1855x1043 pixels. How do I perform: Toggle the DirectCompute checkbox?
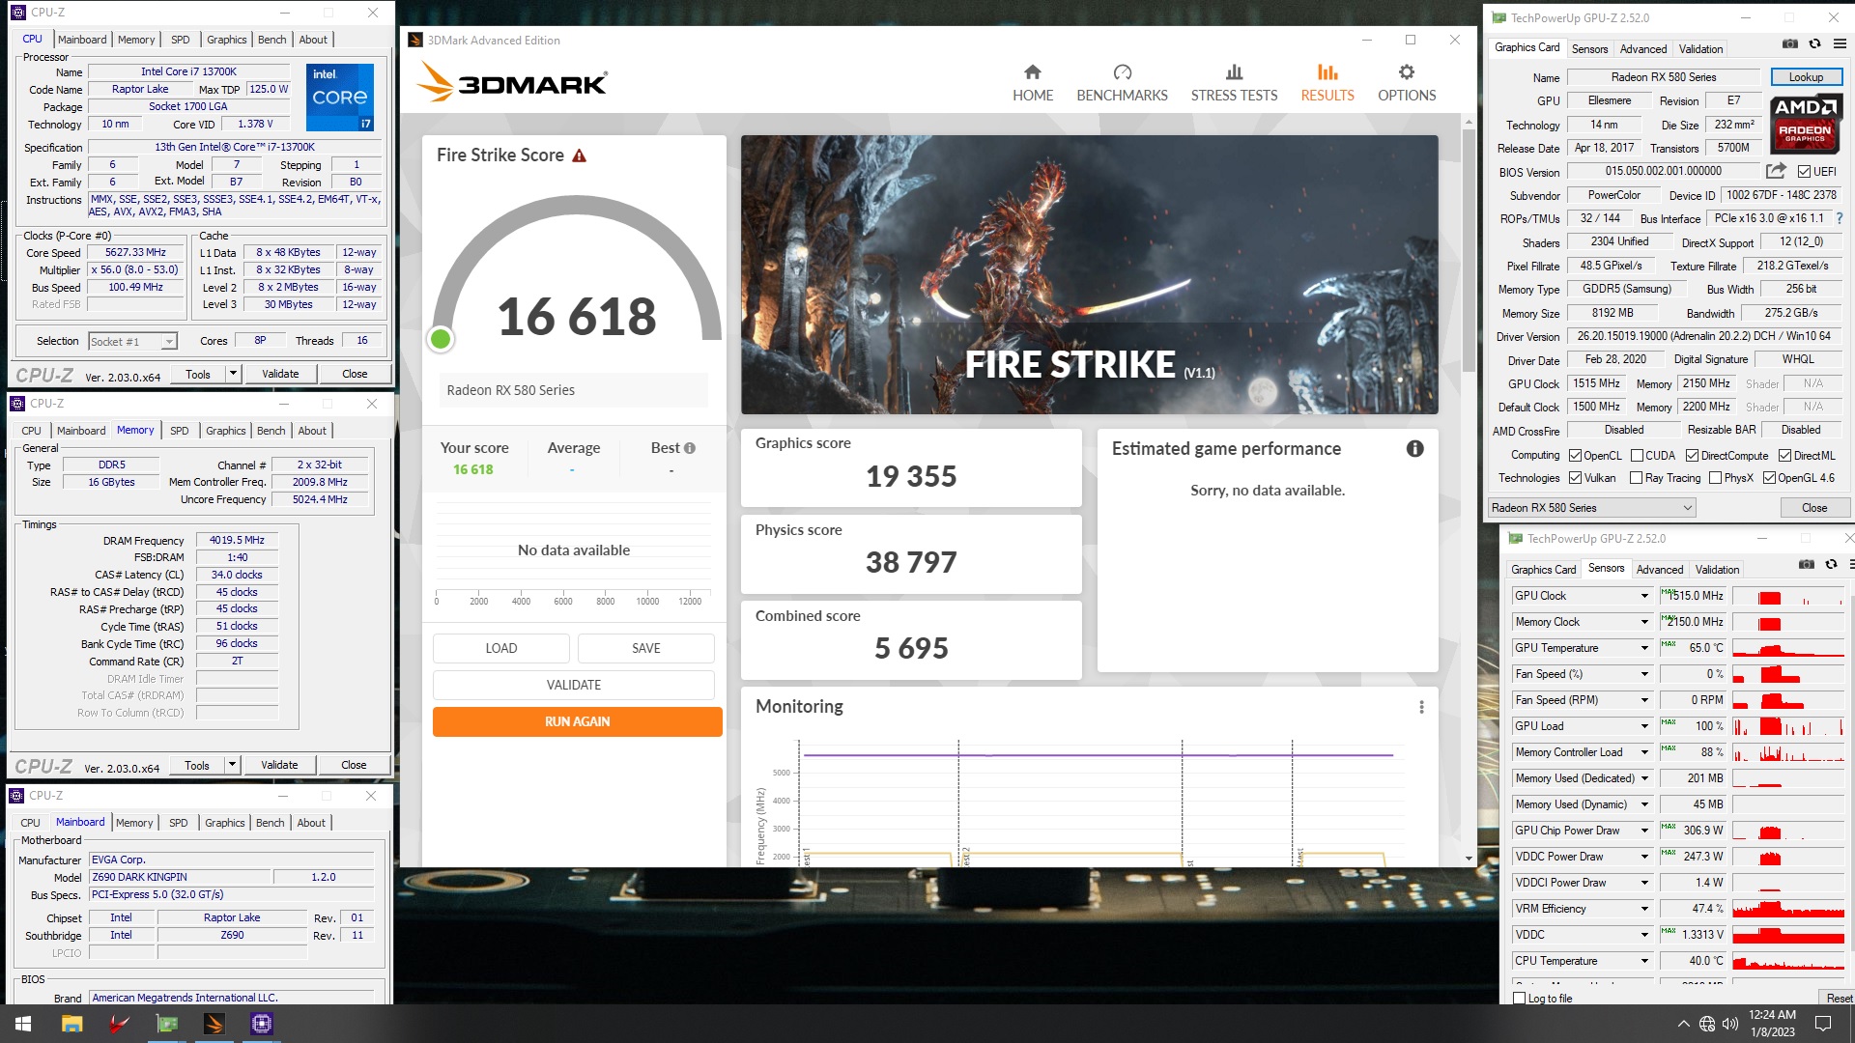(x=1692, y=456)
